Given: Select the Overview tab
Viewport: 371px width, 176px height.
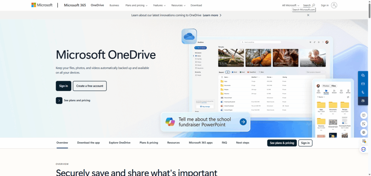Looking at the screenshot, I should click(x=62, y=143).
